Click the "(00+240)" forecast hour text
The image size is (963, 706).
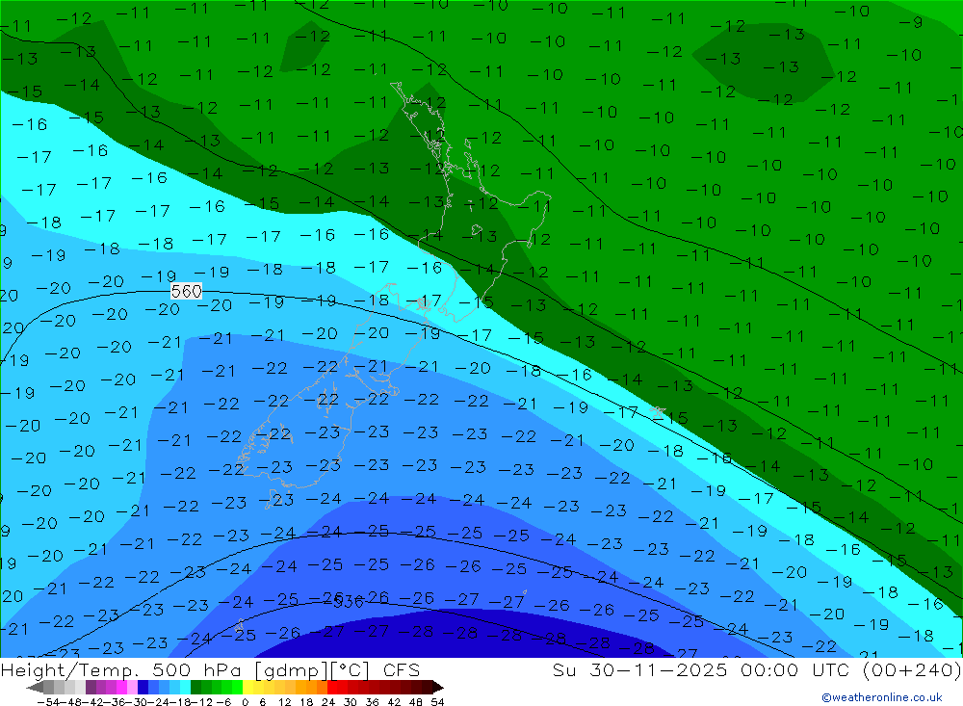(x=912, y=670)
